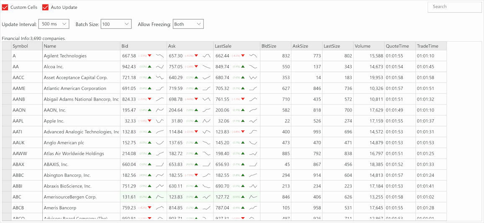This screenshot has height=223, width=484.
Task: Click the LastSize value 626
Action: [x=348, y=197]
